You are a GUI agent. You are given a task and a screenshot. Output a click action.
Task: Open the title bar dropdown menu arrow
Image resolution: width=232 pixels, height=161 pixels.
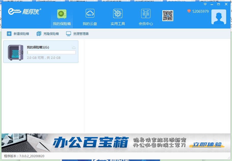205,4
